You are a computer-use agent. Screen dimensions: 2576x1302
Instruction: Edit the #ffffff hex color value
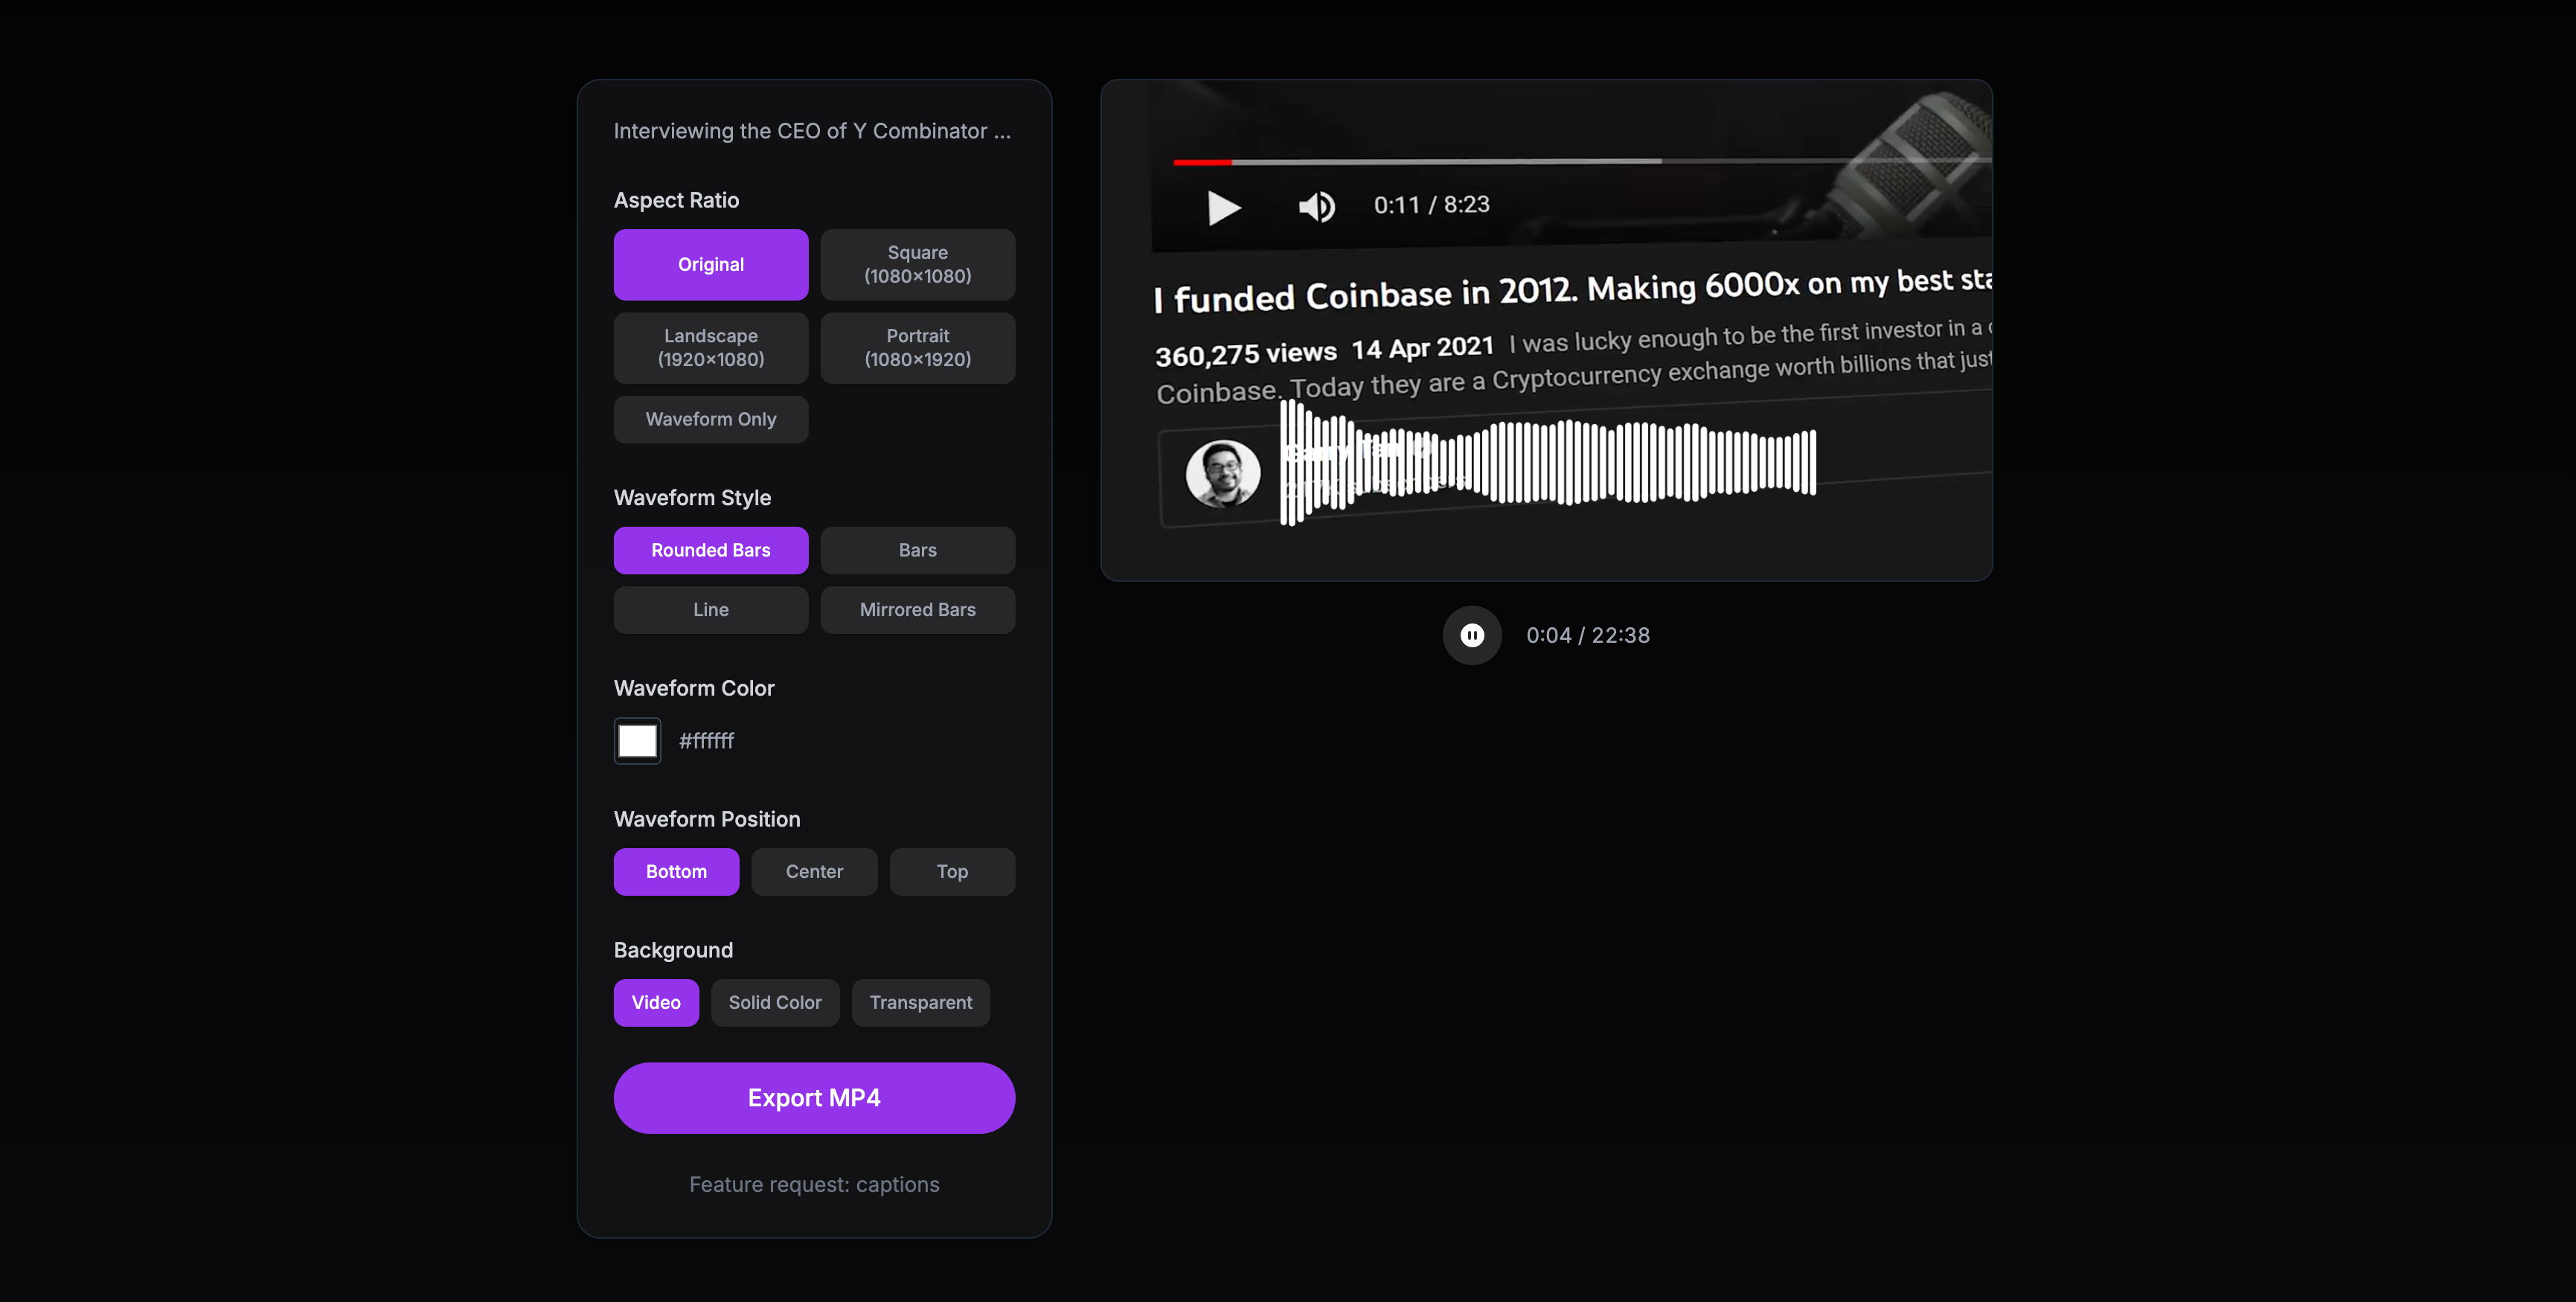coord(706,740)
